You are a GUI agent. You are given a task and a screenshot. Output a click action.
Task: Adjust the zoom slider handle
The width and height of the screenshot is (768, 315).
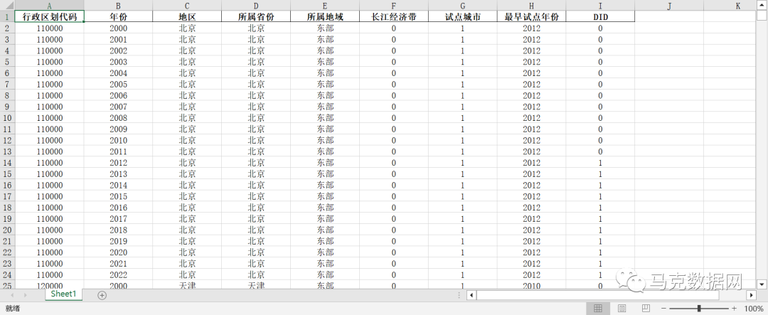coord(698,308)
